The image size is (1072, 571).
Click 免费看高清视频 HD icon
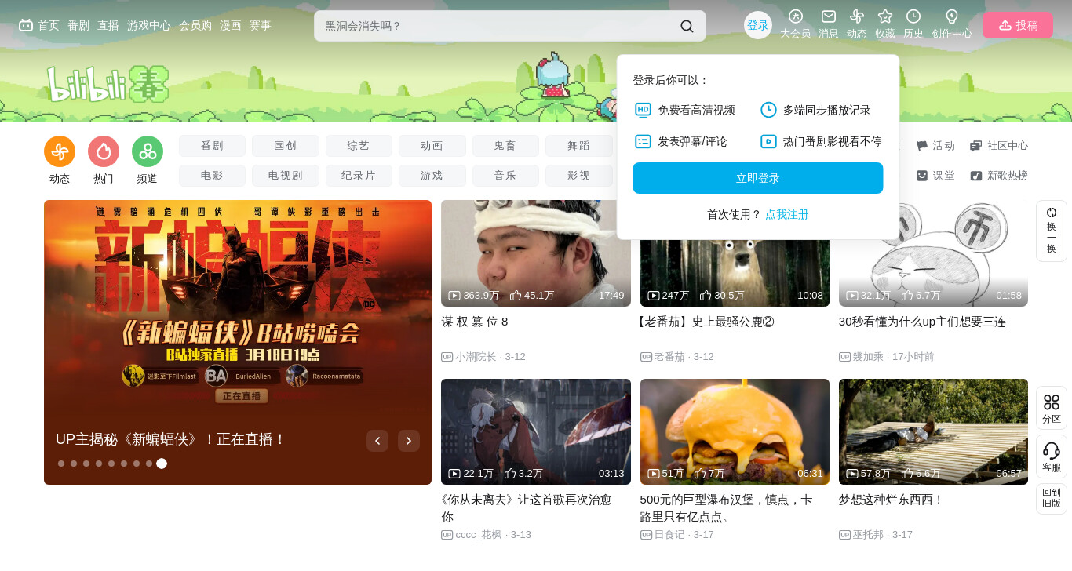coord(643,110)
